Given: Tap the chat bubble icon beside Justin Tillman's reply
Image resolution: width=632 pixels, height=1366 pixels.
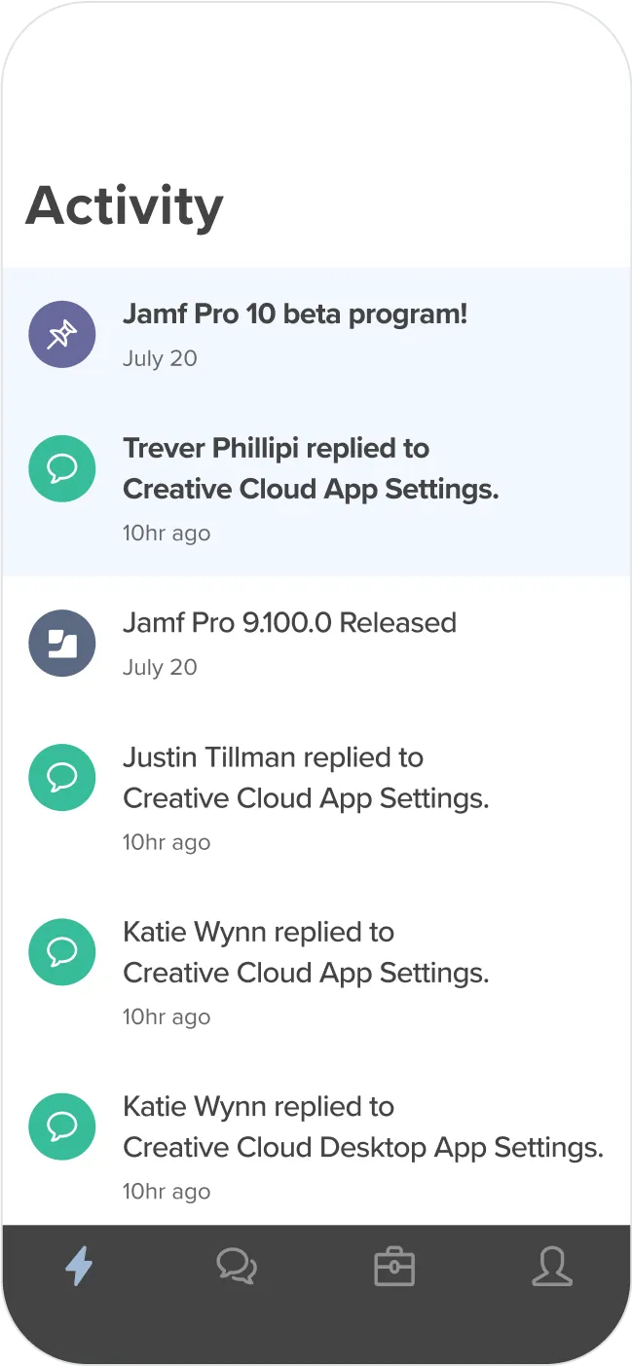Looking at the screenshot, I should (62, 777).
